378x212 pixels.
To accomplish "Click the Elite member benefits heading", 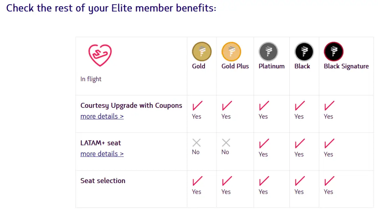I will [111, 8].
